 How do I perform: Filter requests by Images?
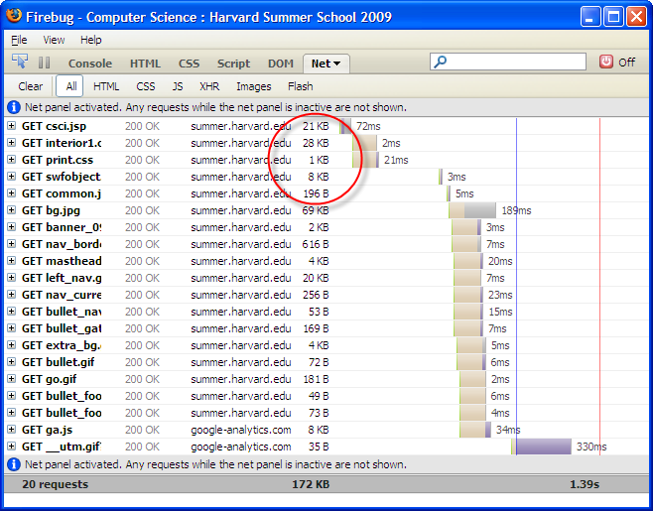pyautogui.click(x=254, y=86)
